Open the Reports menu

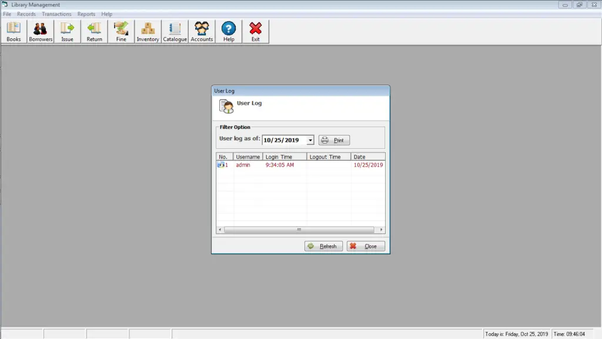[x=86, y=14]
